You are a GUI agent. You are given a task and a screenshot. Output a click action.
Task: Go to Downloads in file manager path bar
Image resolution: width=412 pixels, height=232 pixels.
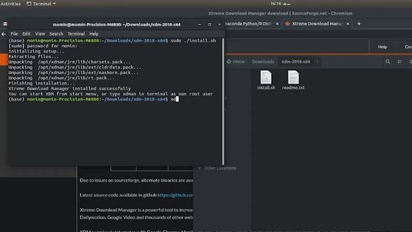(x=263, y=62)
